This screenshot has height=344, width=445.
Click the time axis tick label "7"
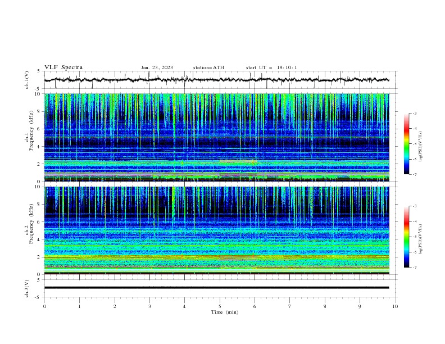coord(290,306)
